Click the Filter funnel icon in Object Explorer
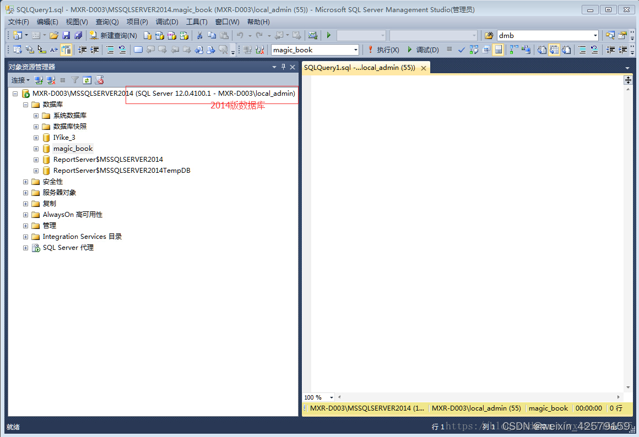 coord(75,80)
